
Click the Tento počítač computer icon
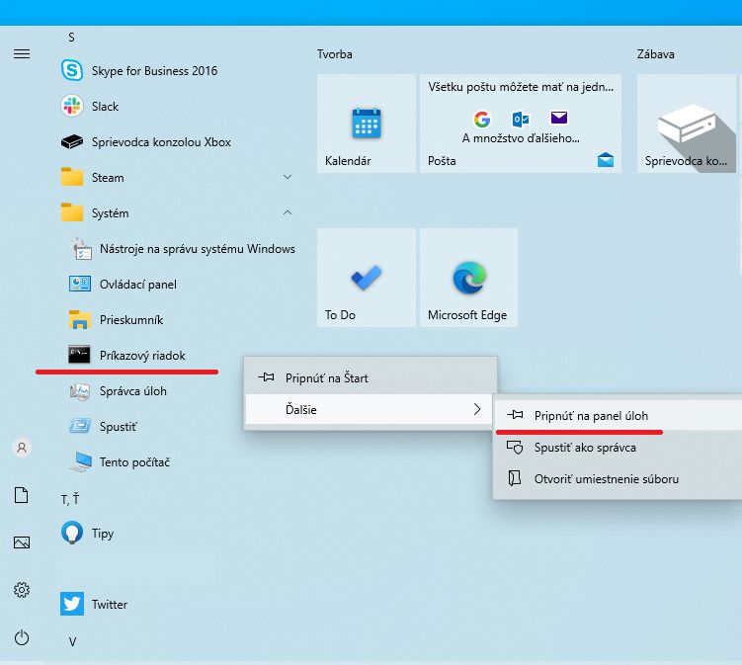80,462
